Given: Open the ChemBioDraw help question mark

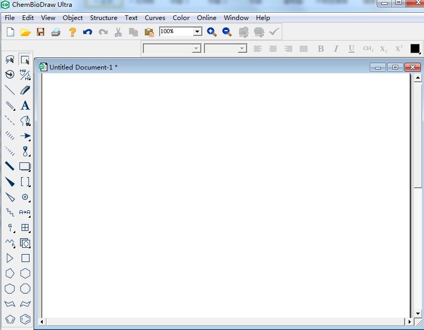Looking at the screenshot, I should pyautogui.click(x=72, y=32).
